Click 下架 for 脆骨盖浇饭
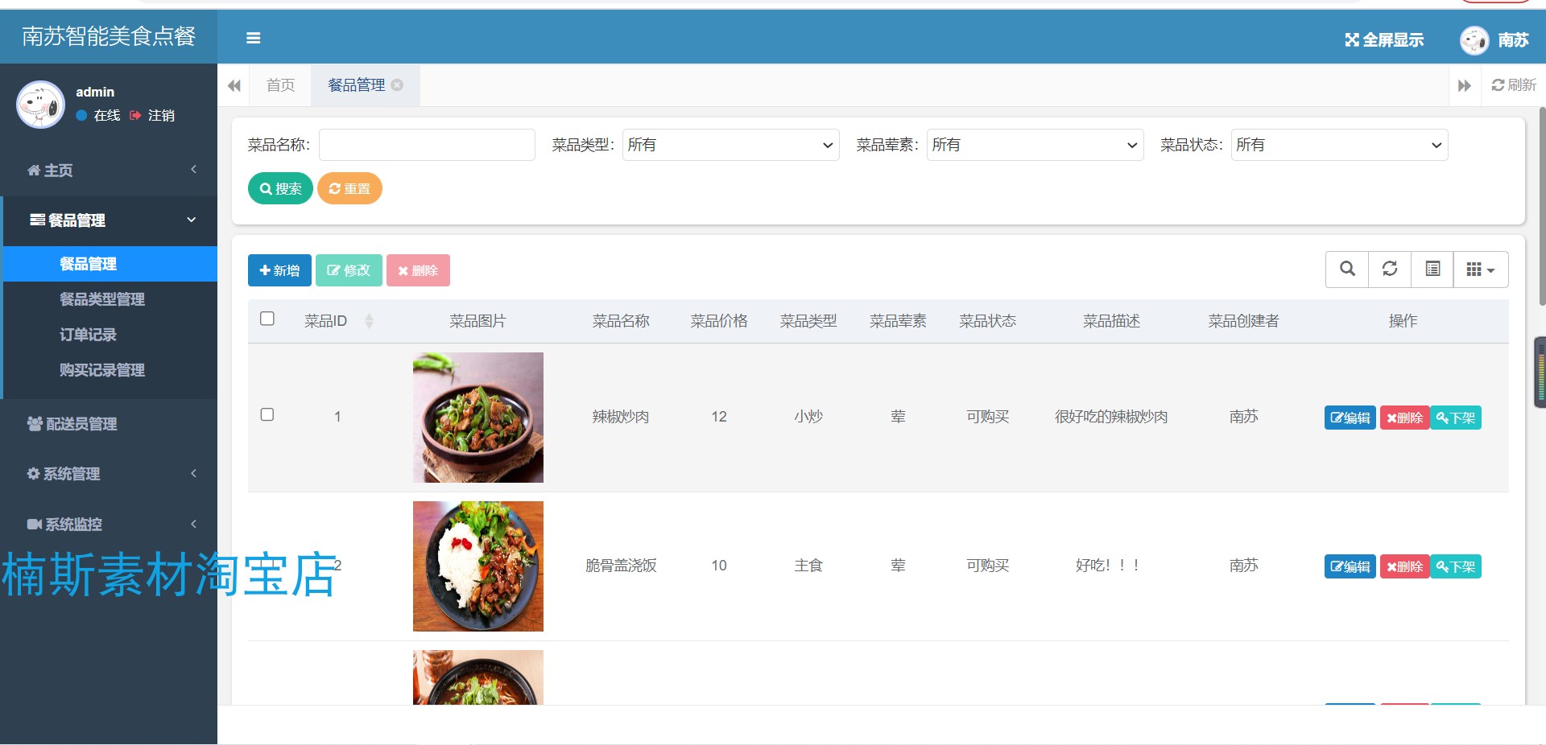Screen dimensions: 1546x745 click(x=1456, y=566)
